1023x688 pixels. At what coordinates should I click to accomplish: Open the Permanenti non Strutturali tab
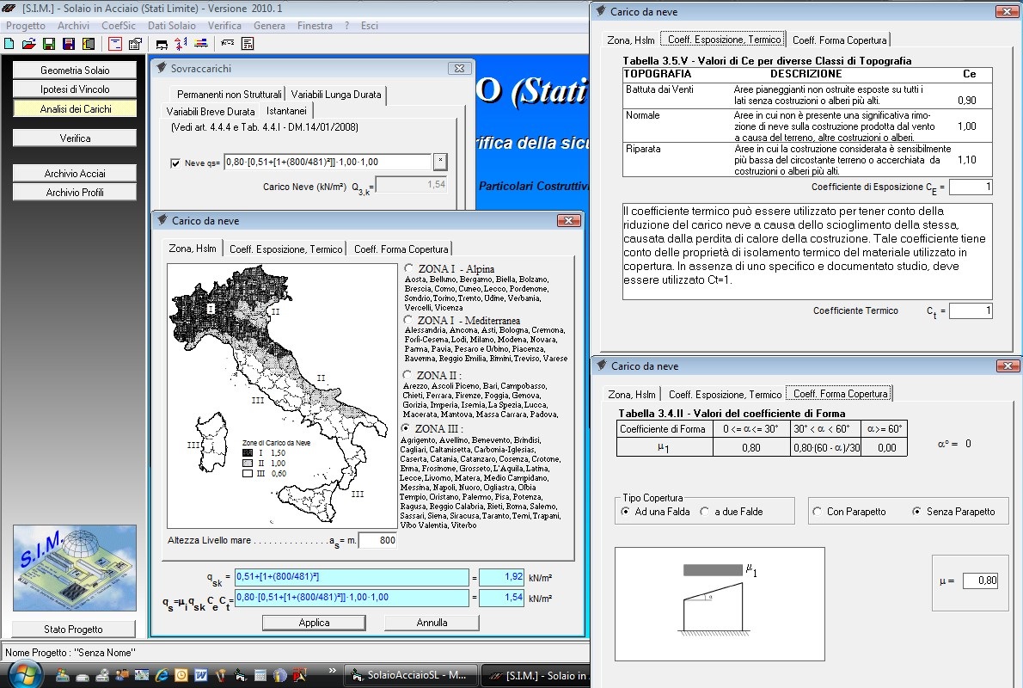pyautogui.click(x=229, y=95)
